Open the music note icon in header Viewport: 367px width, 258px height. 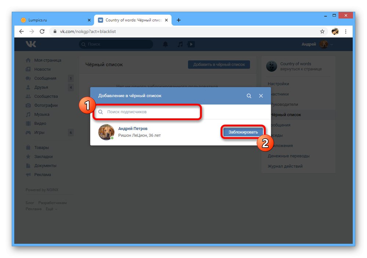click(180, 44)
